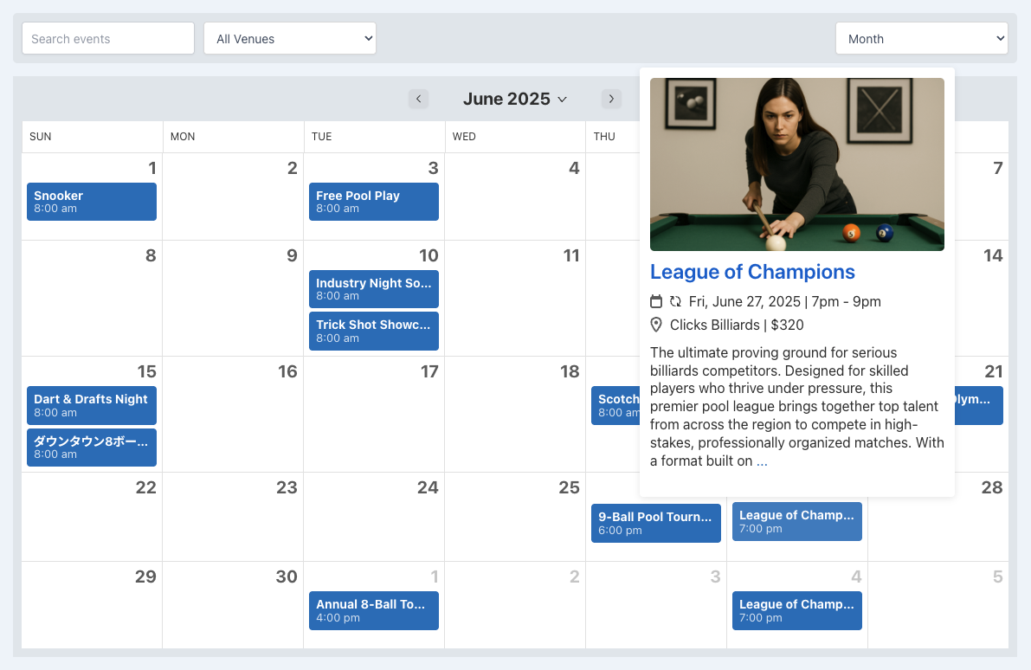Expand the June 2025 month picker
This screenshot has width=1031, height=670.
tap(515, 99)
